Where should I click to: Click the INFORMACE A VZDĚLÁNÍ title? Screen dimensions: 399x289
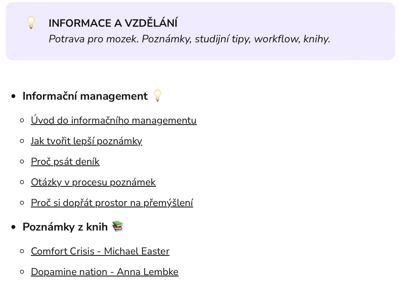pos(113,23)
